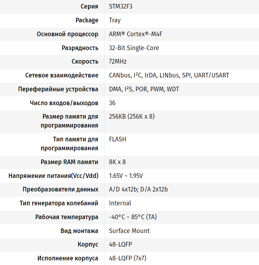Click the 48-LQFP (7x7) value
This screenshot has height=265, width=259.
[x=128, y=258]
